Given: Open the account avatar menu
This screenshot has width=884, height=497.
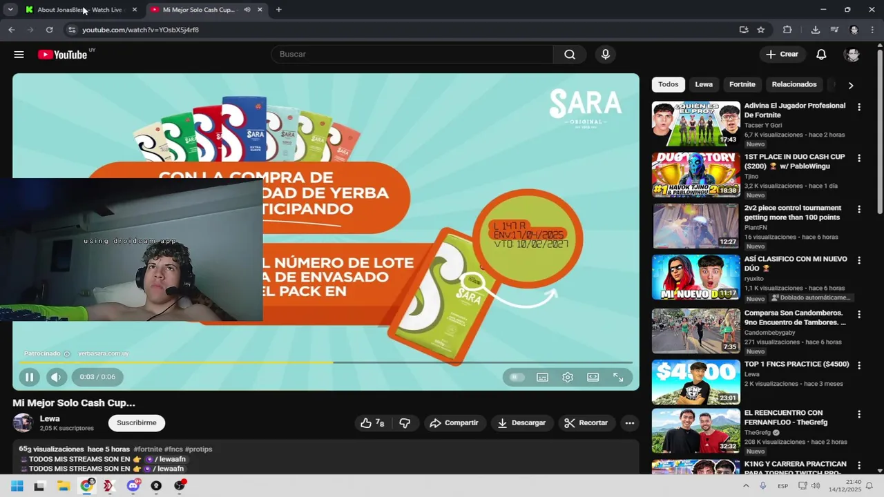Looking at the screenshot, I should pyautogui.click(x=852, y=55).
